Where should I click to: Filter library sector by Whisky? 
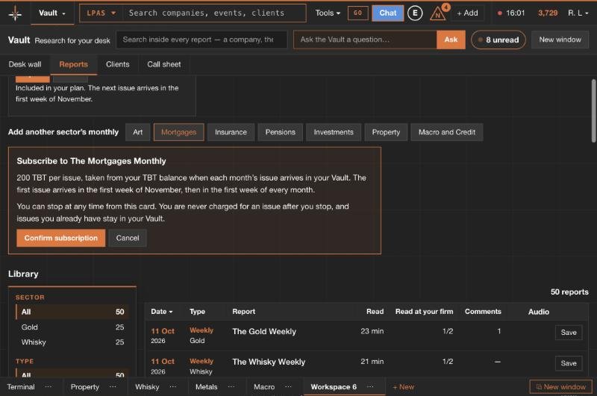click(72, 342)
